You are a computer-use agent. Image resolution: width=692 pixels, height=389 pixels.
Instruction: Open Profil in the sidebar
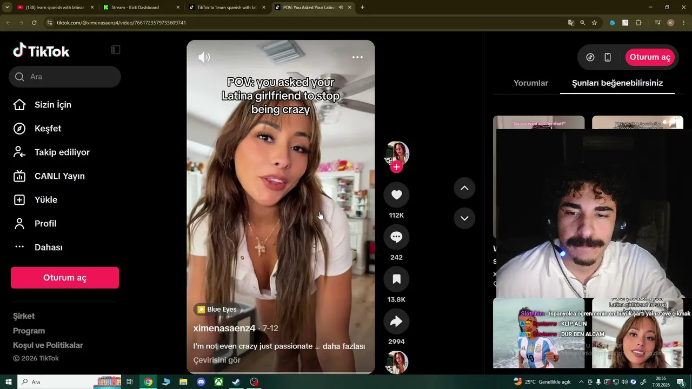coord(45,224)
